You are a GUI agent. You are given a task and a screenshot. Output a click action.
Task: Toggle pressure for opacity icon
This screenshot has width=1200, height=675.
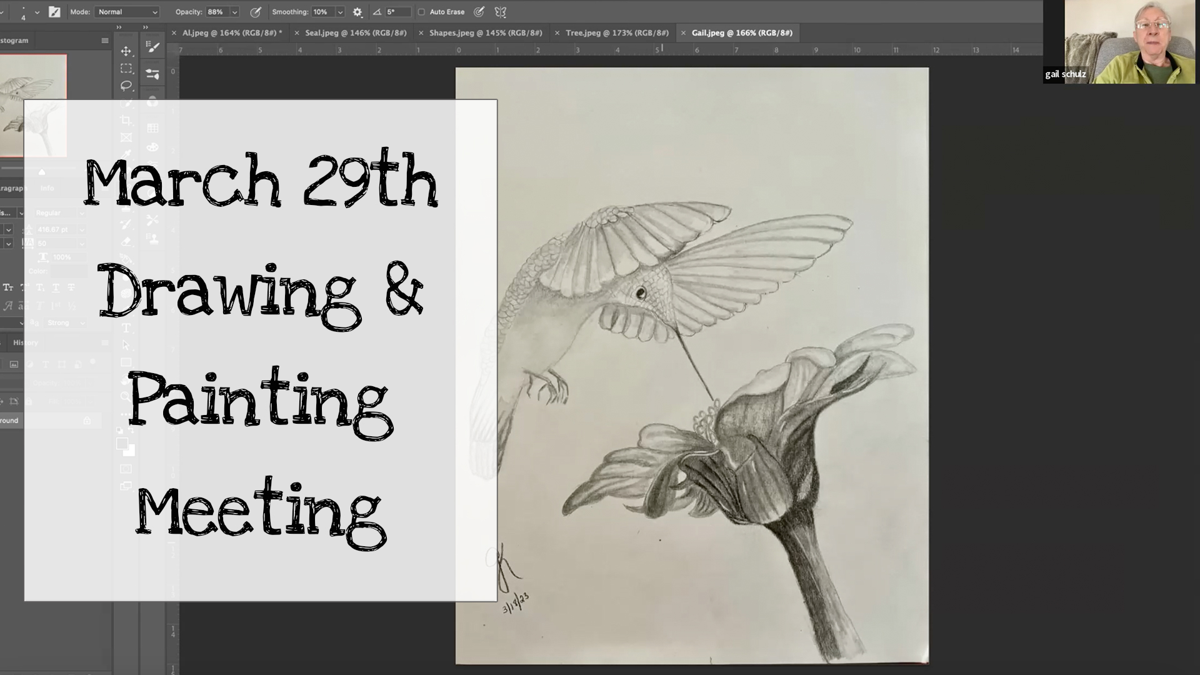pos(256,12)
